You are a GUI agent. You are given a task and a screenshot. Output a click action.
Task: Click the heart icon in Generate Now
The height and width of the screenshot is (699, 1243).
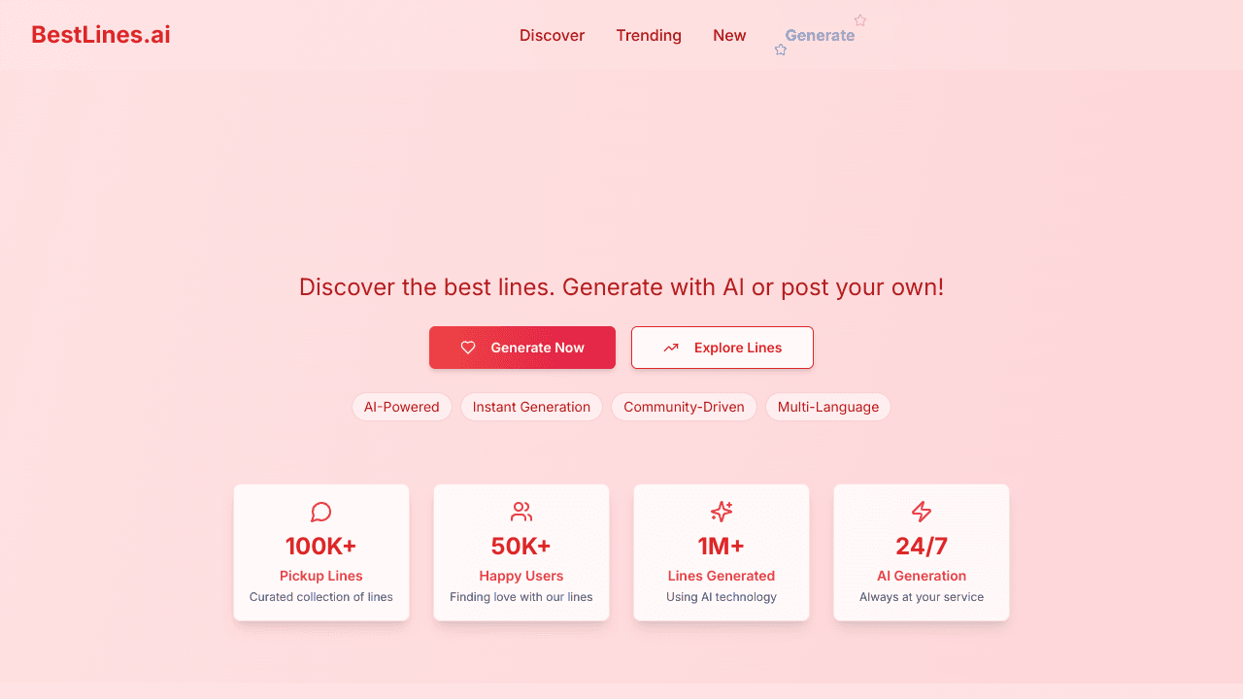click(x=468, y=348)
